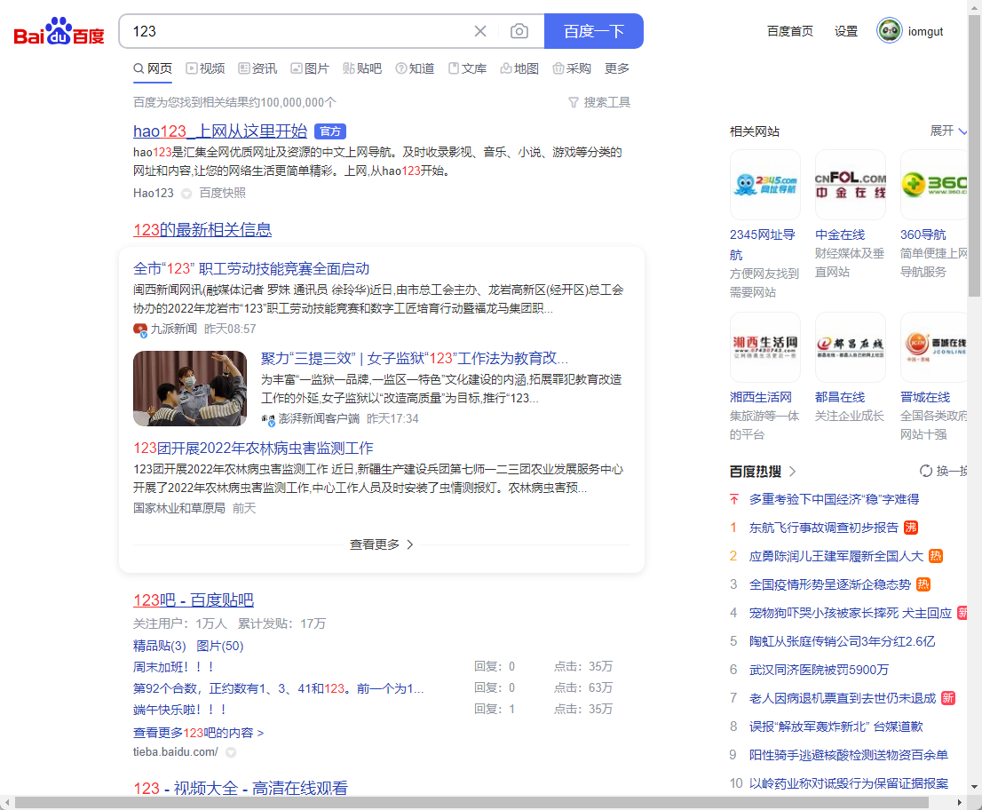The height and width of the screenshot is (810, 982).
Task: Switch to the 采购 tab
Action: point(572,68)
